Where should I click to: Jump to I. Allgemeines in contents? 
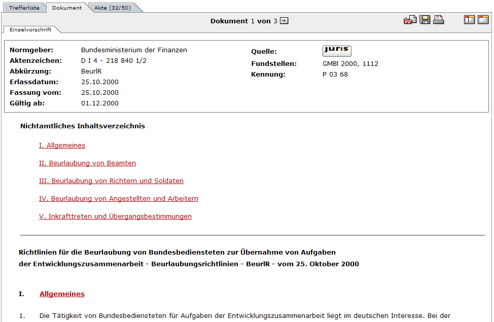tap(62, 146)
